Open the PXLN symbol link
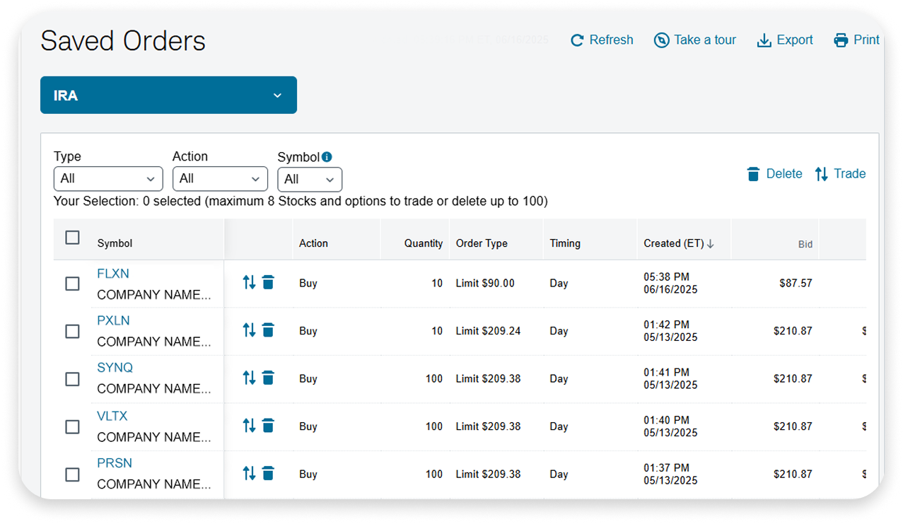The height and width of the screenshot is (524, 903). [x=113, y=320]
